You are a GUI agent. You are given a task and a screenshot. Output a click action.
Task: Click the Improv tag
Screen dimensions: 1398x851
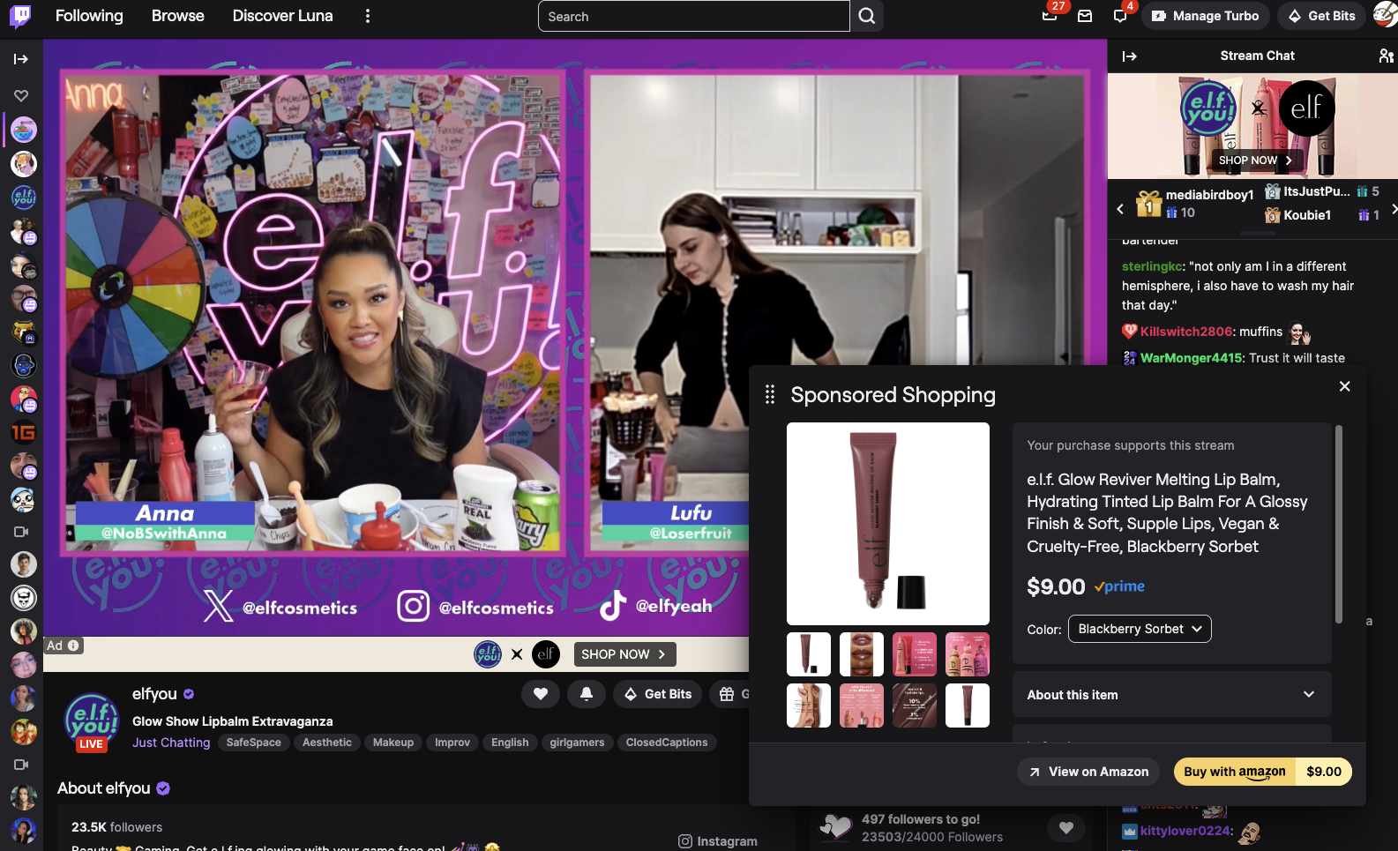[452, 743]
